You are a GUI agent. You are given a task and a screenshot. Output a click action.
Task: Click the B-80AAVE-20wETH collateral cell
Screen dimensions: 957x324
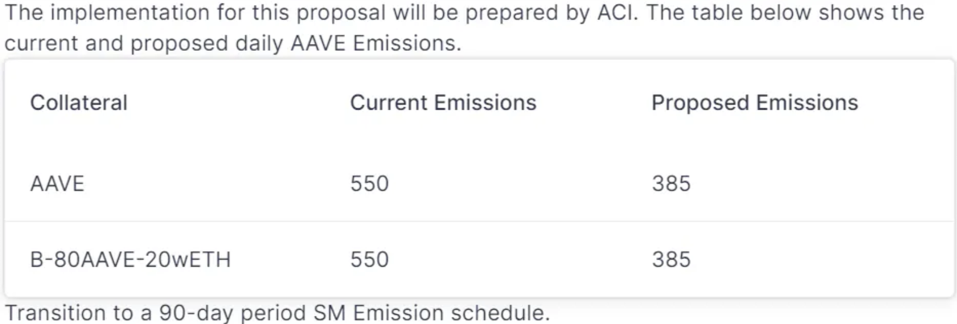(130, 259)
